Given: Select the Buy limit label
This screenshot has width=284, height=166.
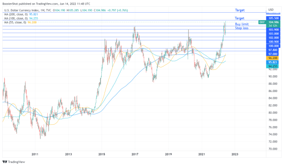Looking at the screenshot, I should (242, 24).
